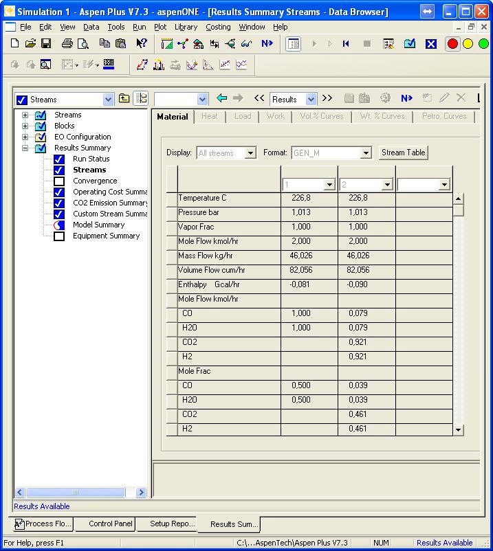
Task: Open a file with the Open icon
Action: pos(30,43)
